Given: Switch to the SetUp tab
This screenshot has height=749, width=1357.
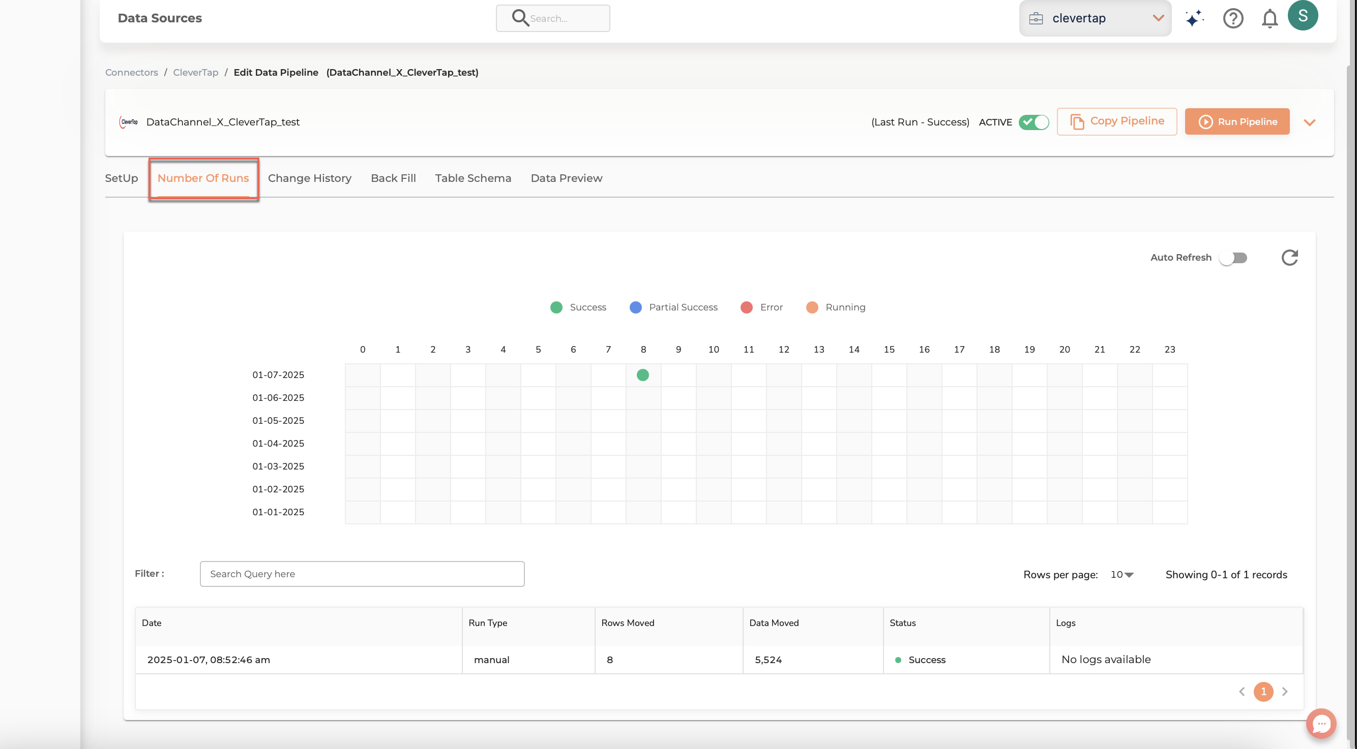Looking at the screenshot, I should 121,178.
